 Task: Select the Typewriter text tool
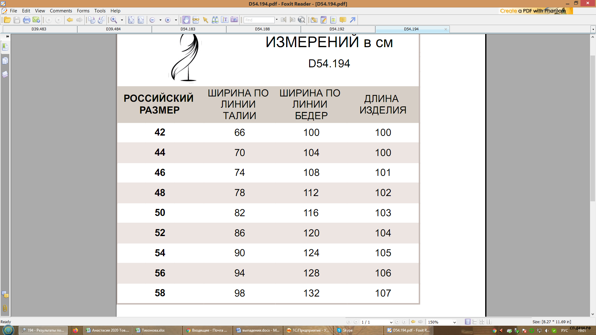coord(333,20)
